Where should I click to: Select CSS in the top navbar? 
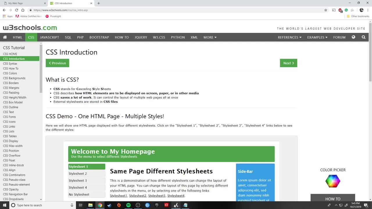pyautogui.click(x=31, y=37)
